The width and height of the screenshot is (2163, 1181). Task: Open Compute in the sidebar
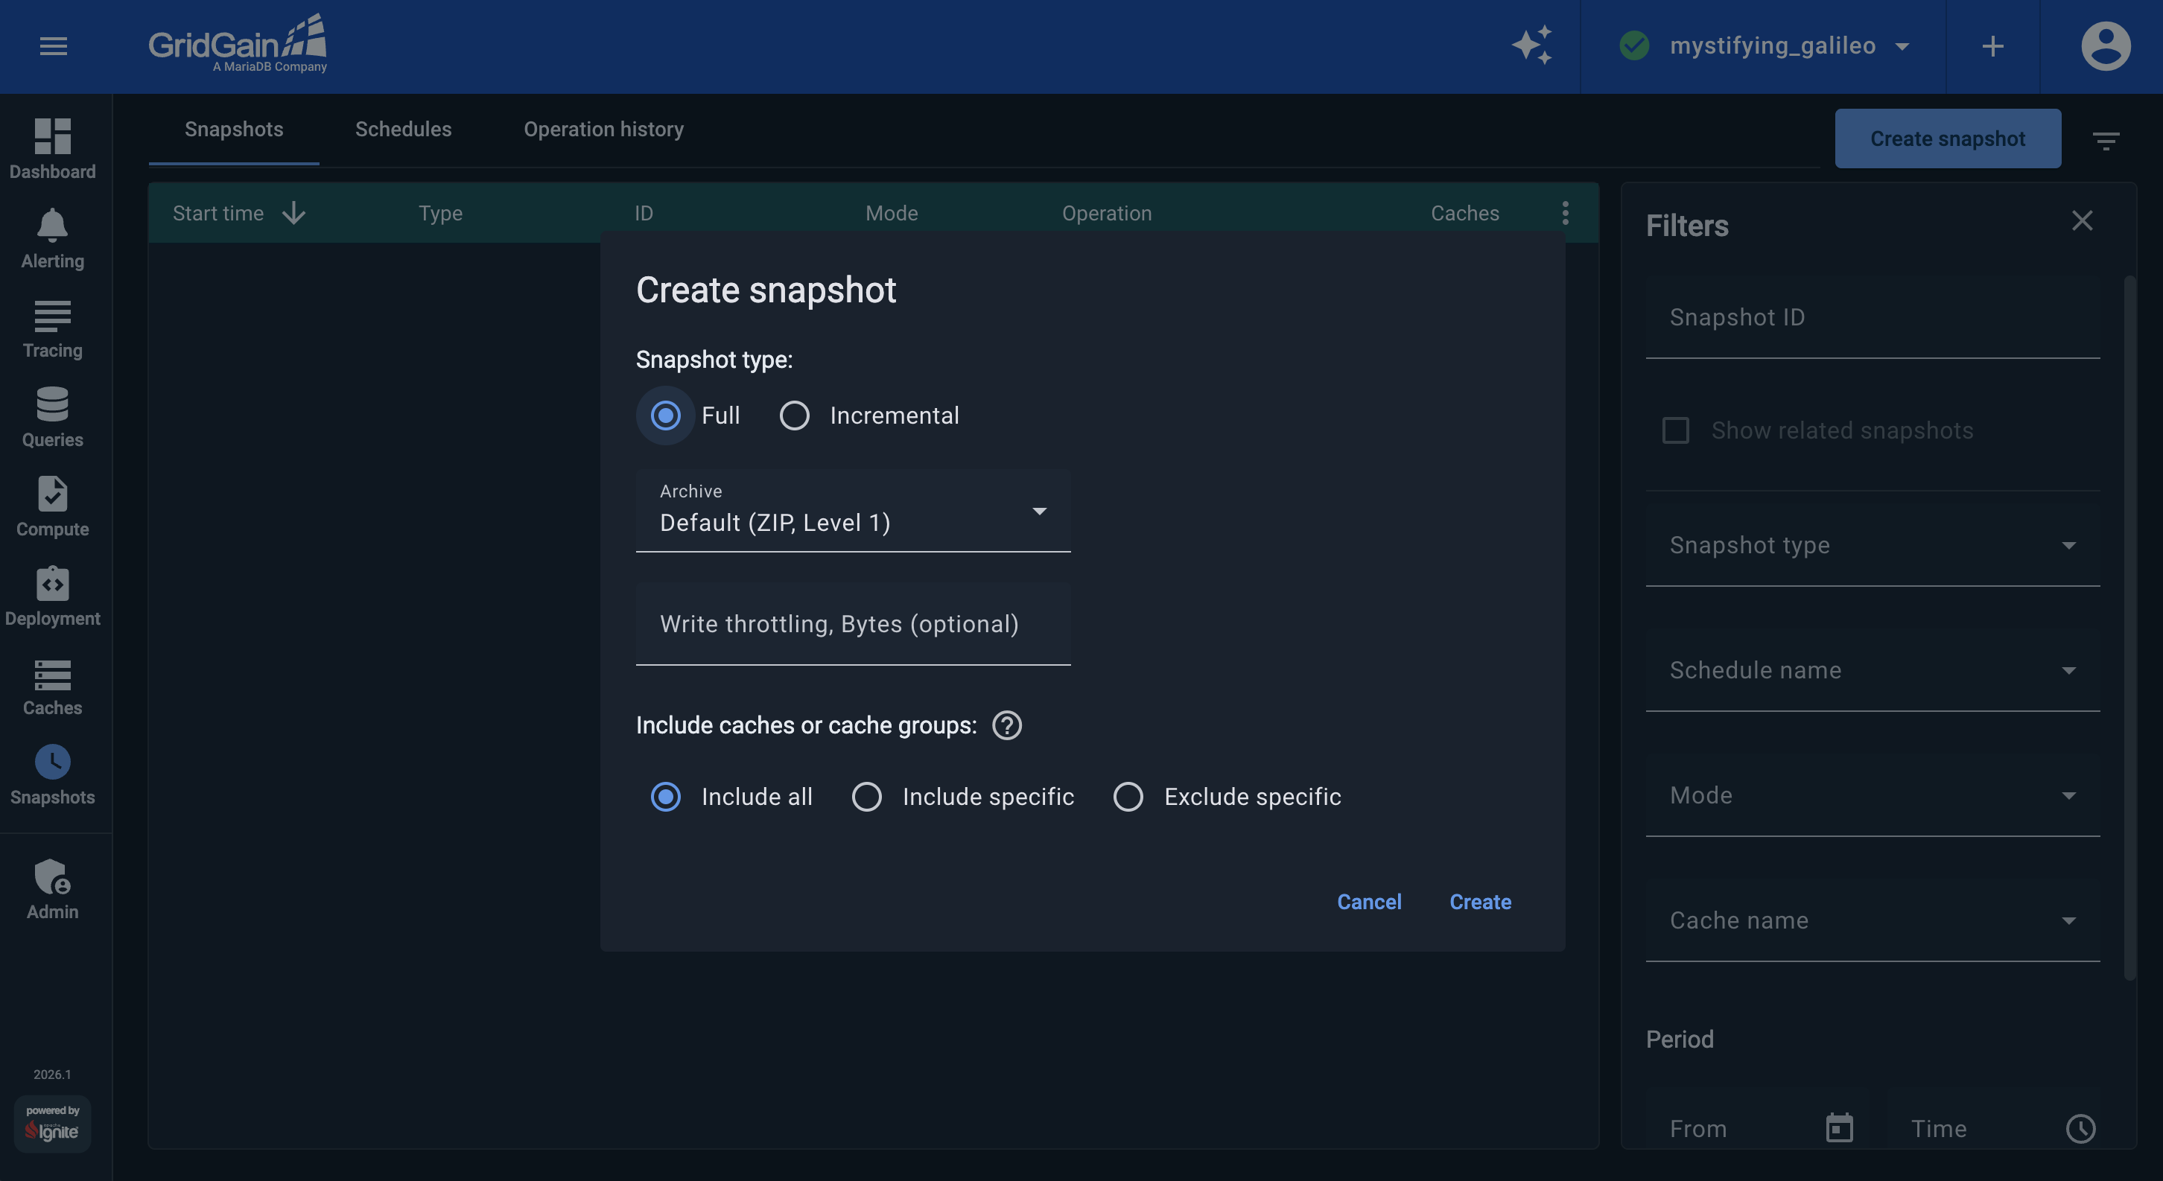52,507
